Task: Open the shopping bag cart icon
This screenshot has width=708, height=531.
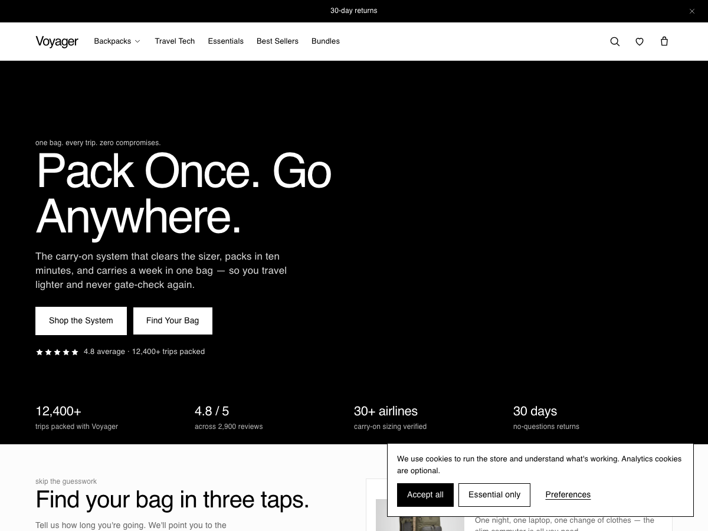Action: click(664, 41)
